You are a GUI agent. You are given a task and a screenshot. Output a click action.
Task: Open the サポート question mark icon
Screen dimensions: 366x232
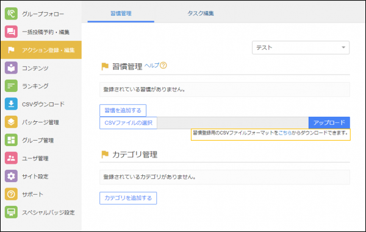(11, 194)
